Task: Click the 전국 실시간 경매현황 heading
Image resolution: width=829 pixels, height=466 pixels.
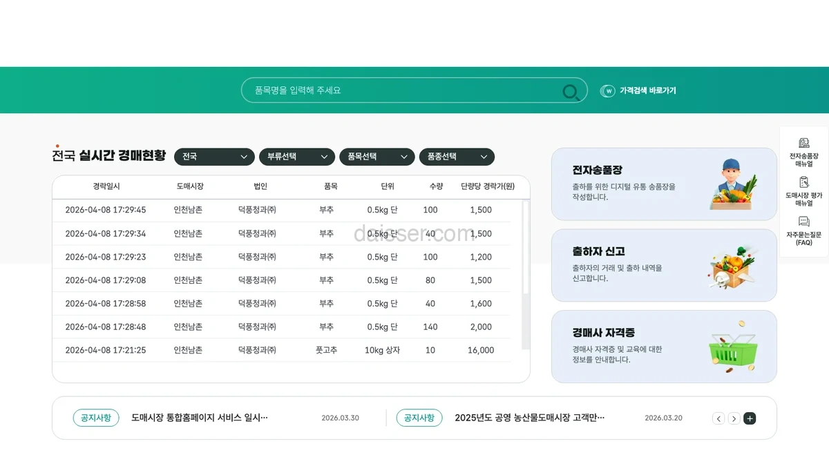Action: pyautogui.click(x=109, y=155)
